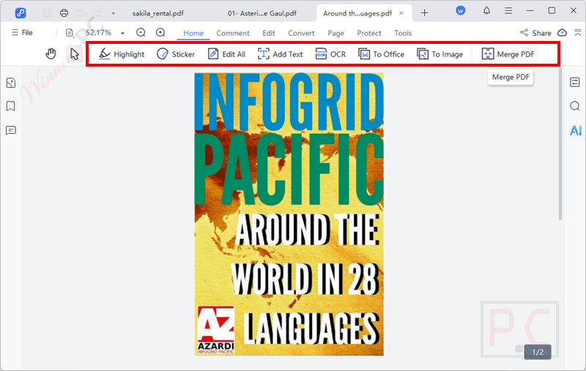Click the Infogrid Pacific cover page
The image size is (586, 371).
click(x=289, y=214)
